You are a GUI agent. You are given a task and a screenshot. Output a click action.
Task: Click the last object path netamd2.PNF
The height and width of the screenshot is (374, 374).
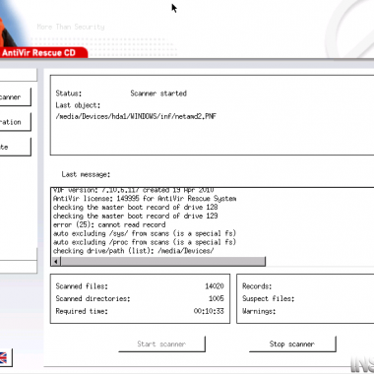point(136,116)
